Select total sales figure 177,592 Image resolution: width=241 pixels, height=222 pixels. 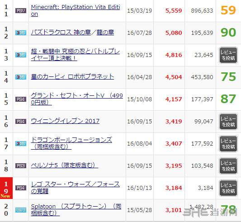coord(202,143)
